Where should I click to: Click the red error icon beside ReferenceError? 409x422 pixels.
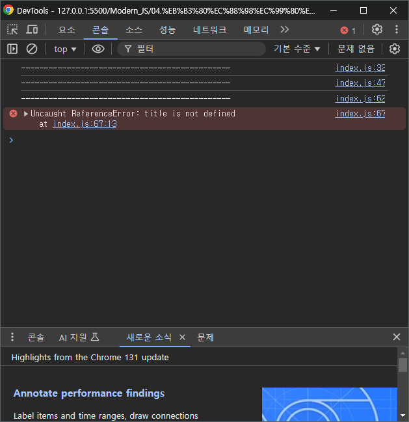[x=13, y=114]
